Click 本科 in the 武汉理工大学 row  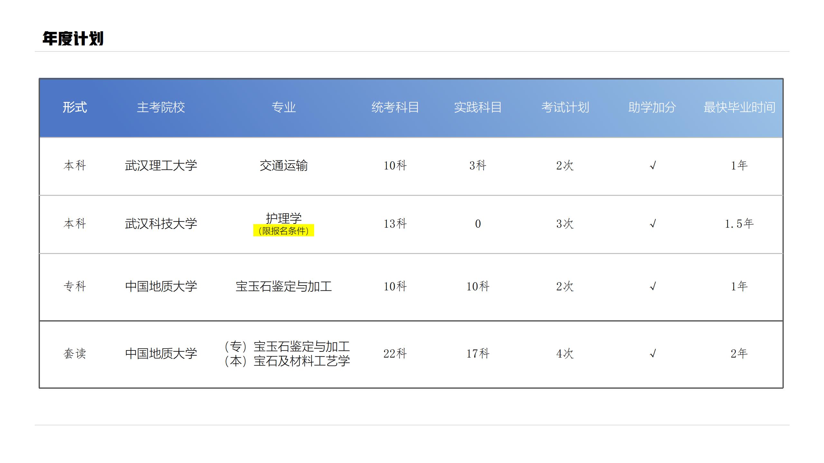[x=75, y=166]
